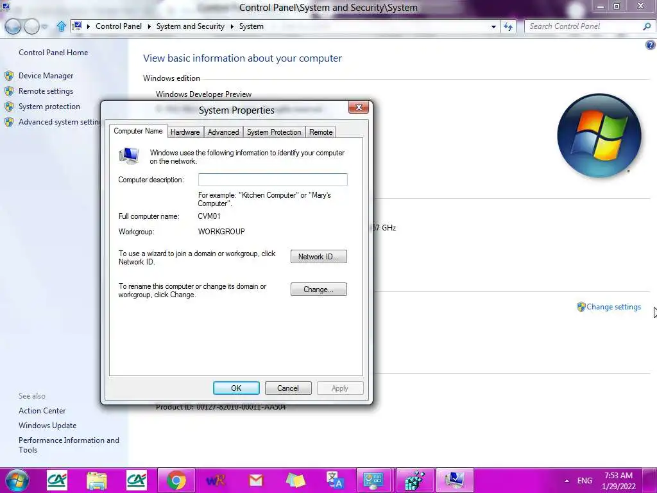Switch to the System Protection tab
Screen dimensions: 657x493
tap(273, 132)
